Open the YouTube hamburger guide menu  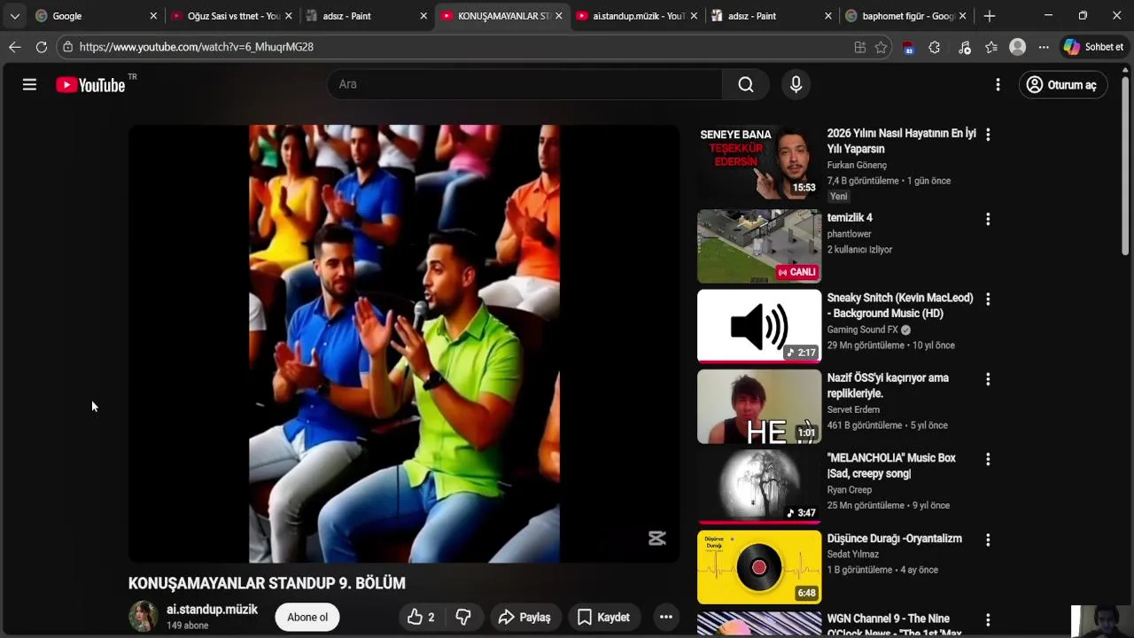(x=29, y=85)
